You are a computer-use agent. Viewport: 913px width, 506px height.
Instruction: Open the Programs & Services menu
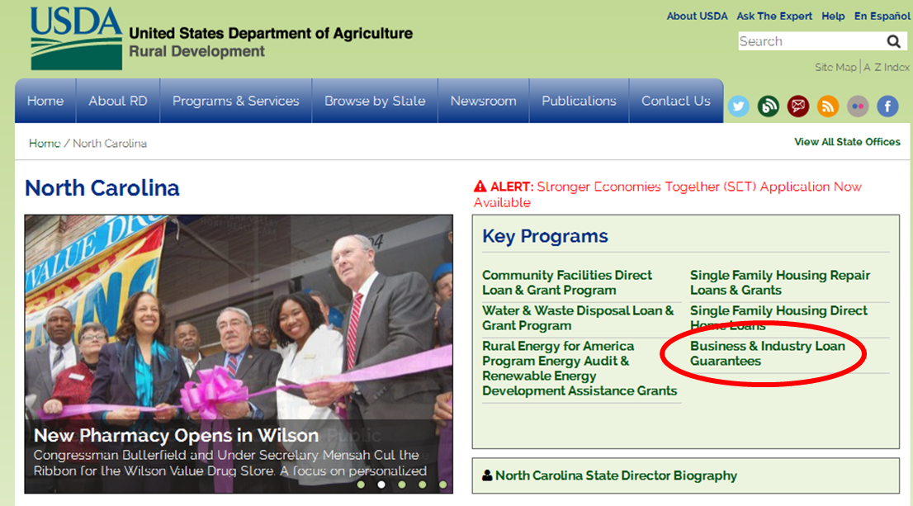236,101
